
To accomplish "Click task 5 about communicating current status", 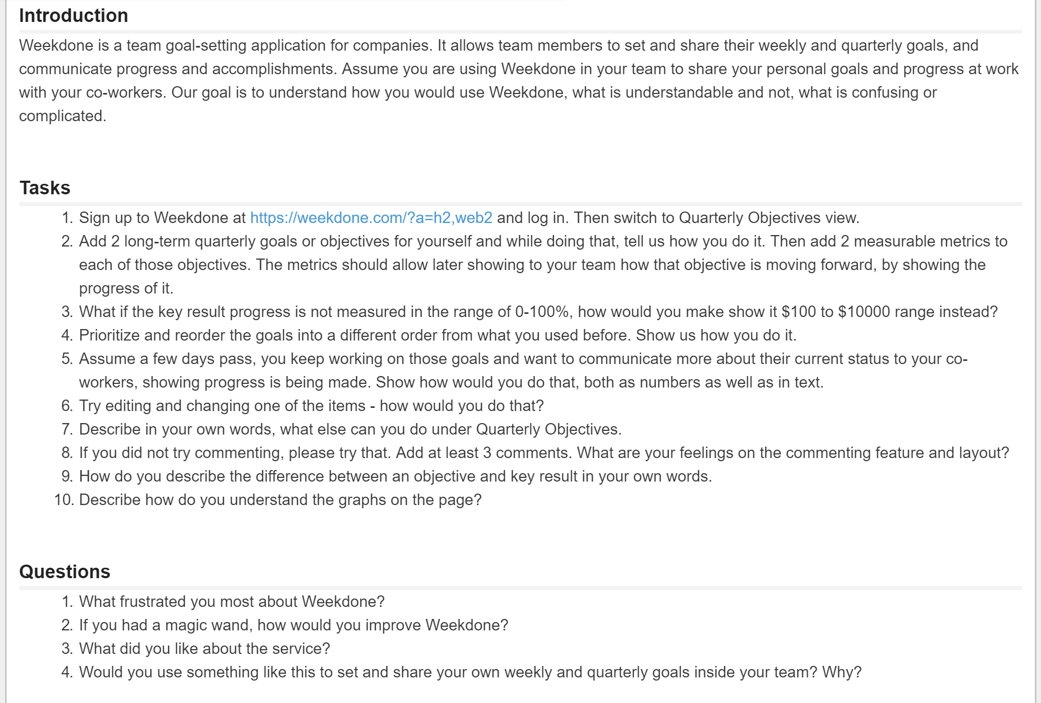I will click(522, 359).
